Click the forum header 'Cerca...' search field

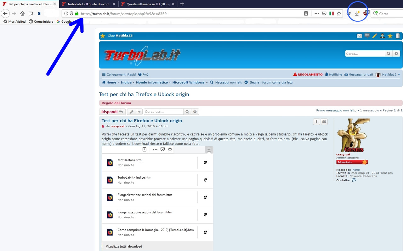coord(365,53)
